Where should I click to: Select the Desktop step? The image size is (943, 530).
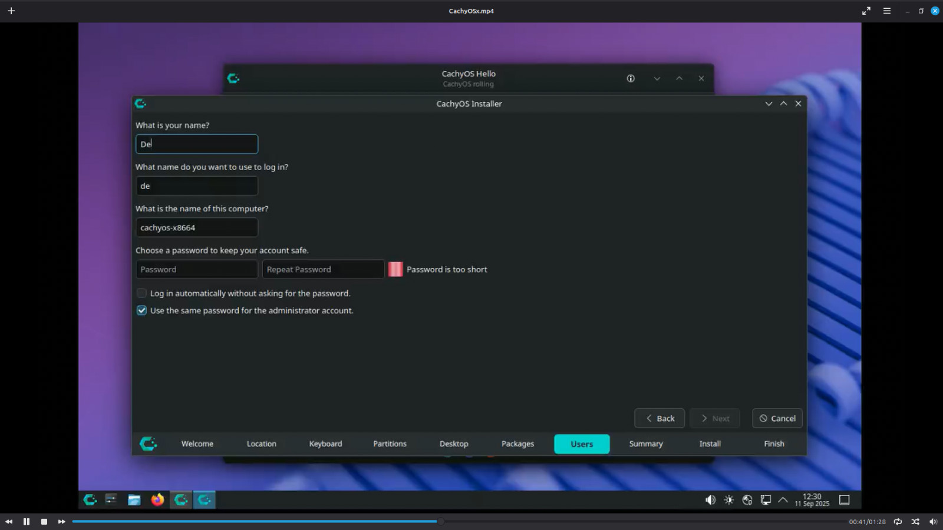(x=454, y=444)
